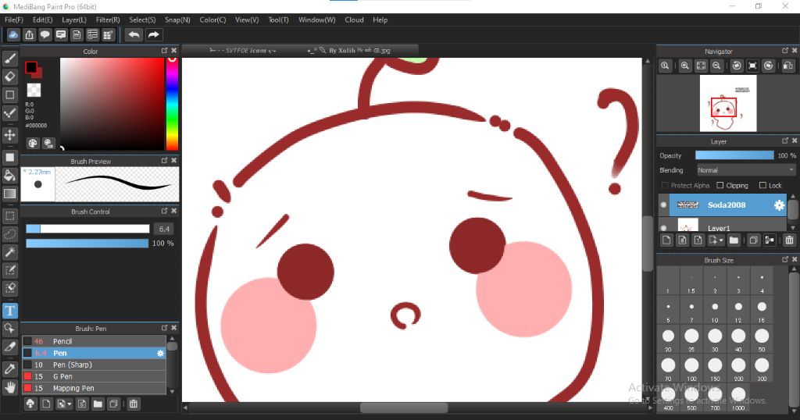Select the G Pen brush
This screenshot has height=420, width=800.
[94, 376]
